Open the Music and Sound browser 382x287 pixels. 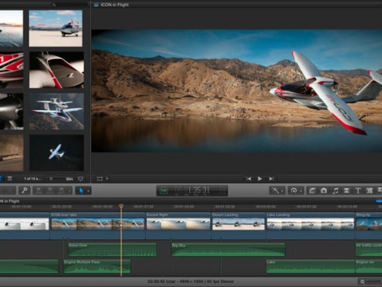click(x=335, y=191)
